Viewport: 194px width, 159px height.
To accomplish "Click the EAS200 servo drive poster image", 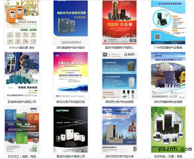I will click(71, 22).
